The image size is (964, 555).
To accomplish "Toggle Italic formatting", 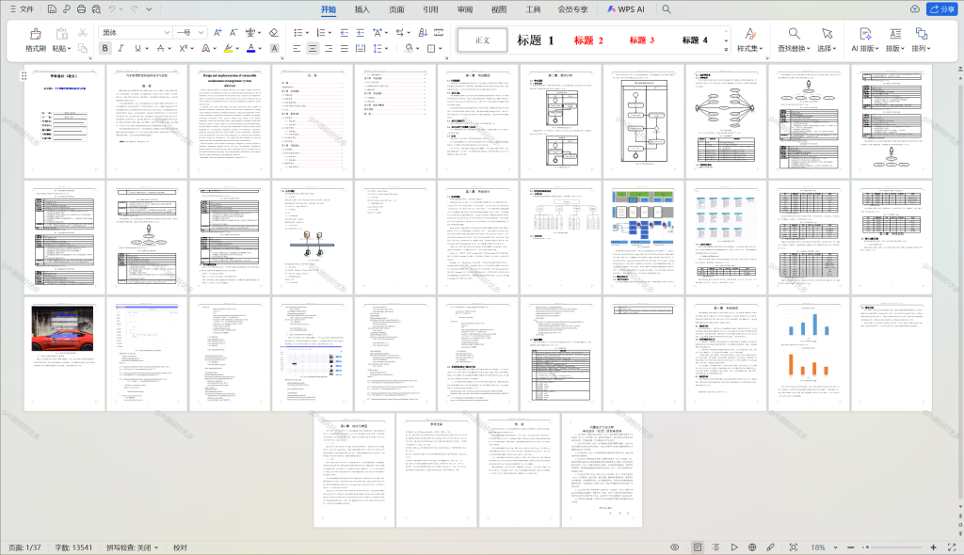I will [120, 48].
